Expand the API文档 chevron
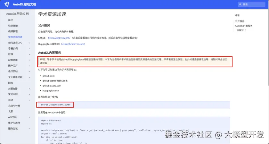Viewport: 269px width, 144px height. (29, 117)
